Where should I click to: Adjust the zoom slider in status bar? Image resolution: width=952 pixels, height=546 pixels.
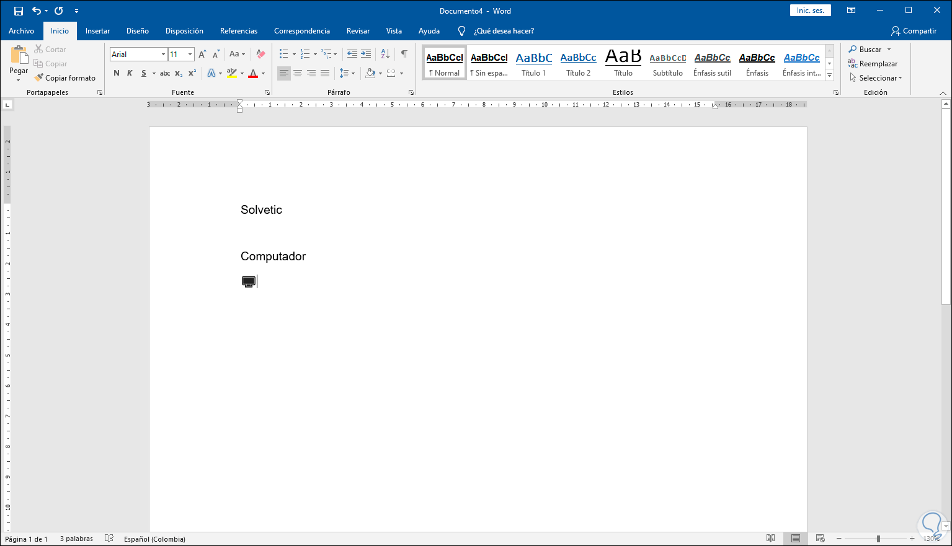tap(878, 539)
